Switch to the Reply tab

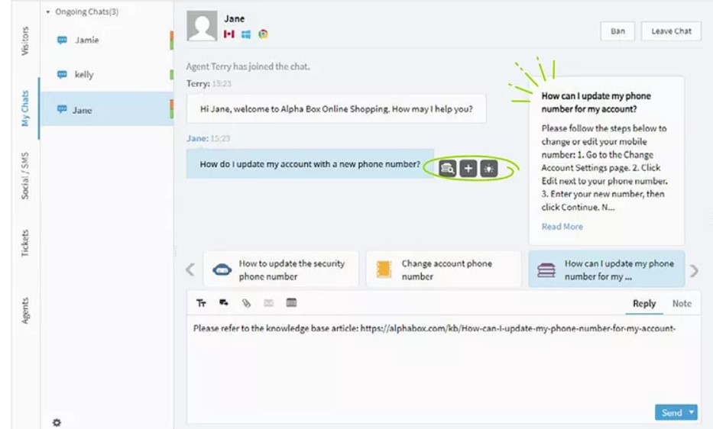[644, 304]
